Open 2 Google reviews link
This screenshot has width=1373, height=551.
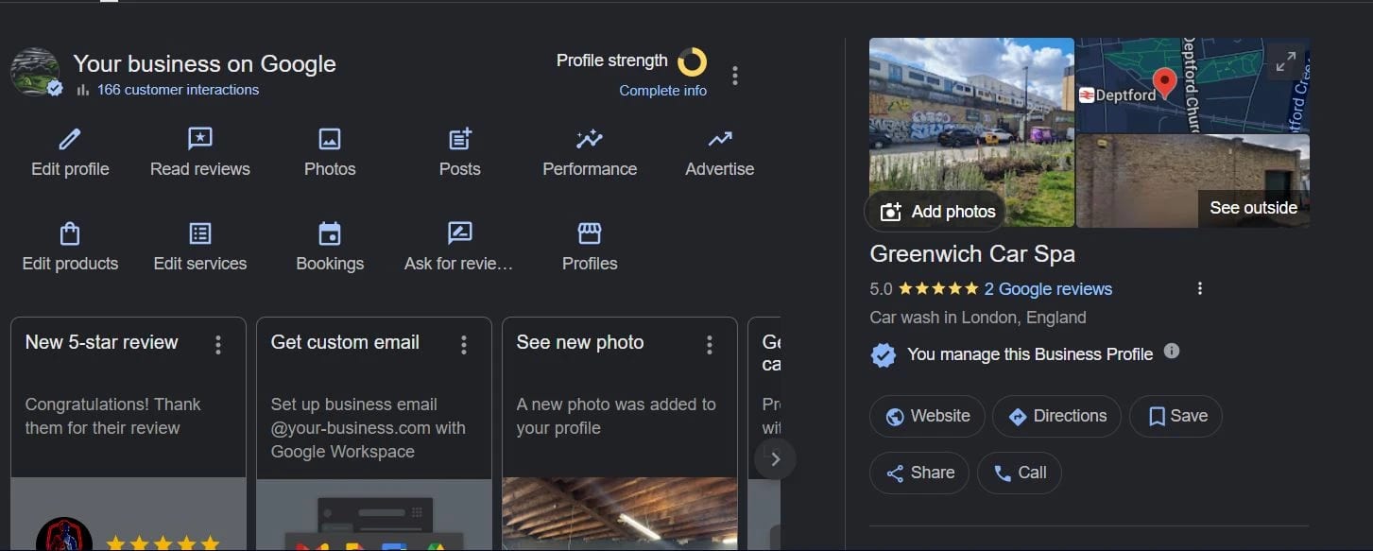[1048, 289]
